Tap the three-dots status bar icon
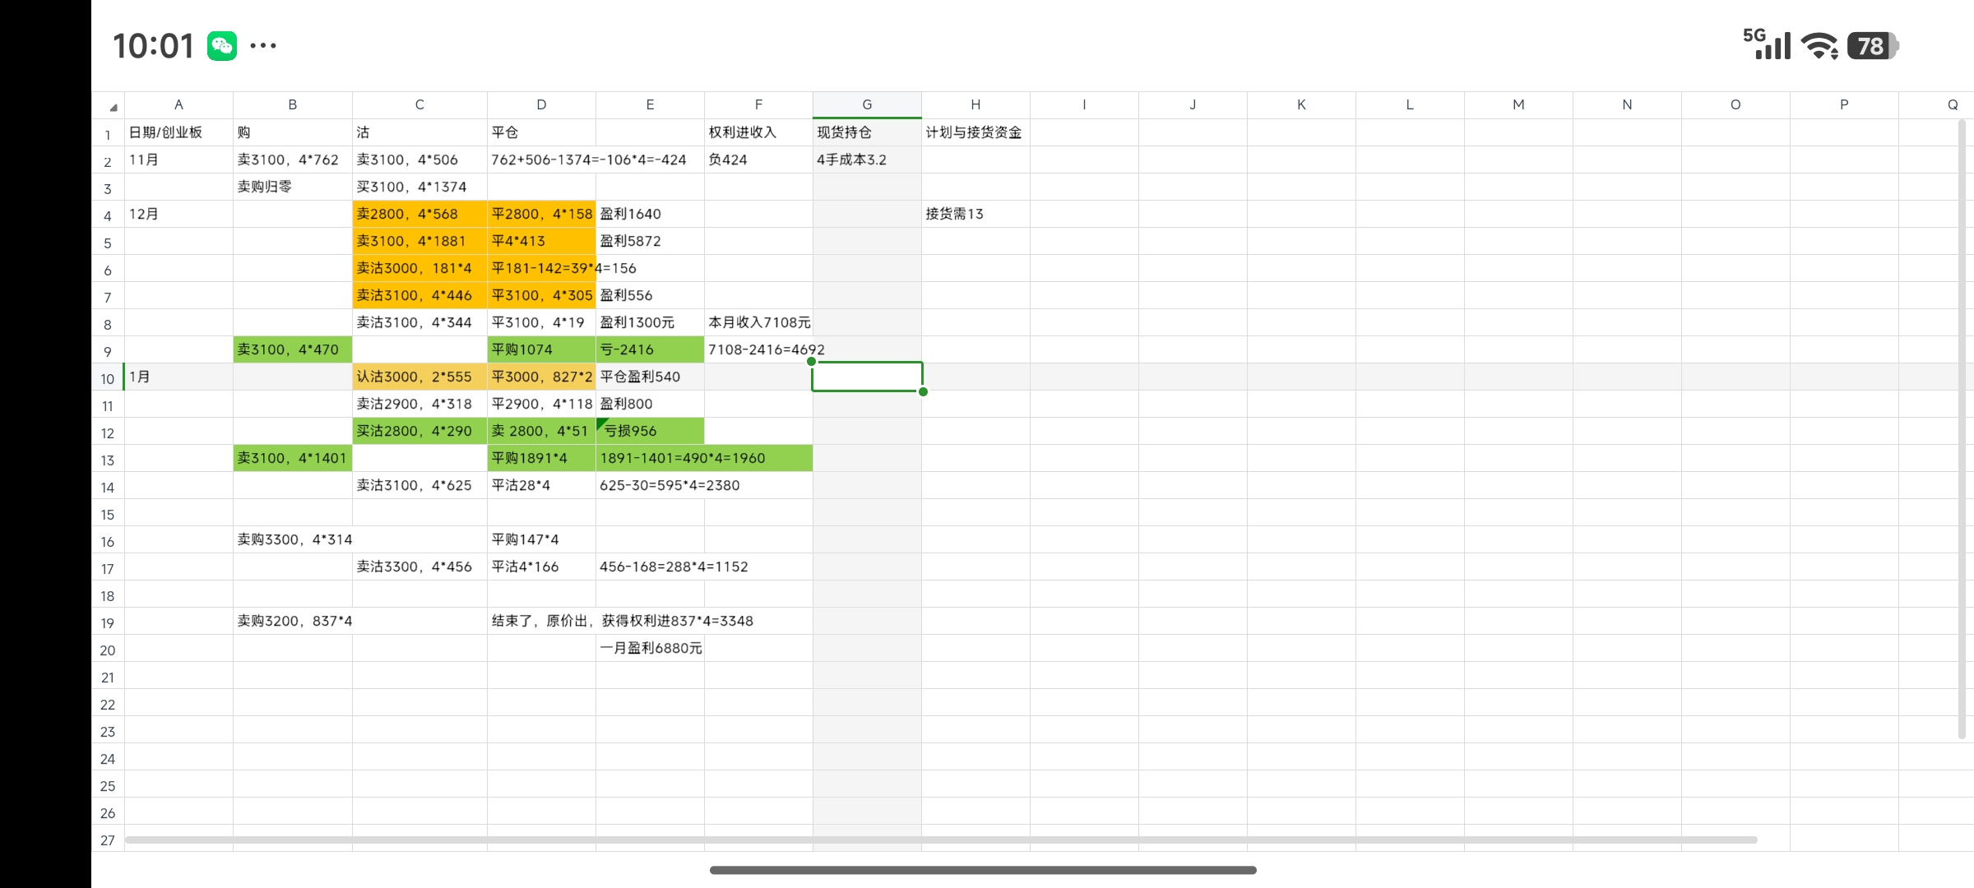Image resolution: width=1974 pixels, height=888 pixels. tap(263, 46)
